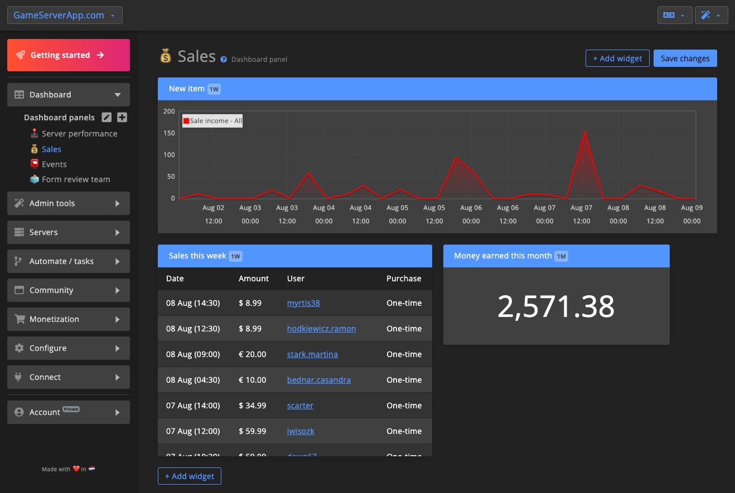Click the large money bag icon in Sales heading
Screen dimensions: 735x493
pyautogui.click(x=166, y=56)
